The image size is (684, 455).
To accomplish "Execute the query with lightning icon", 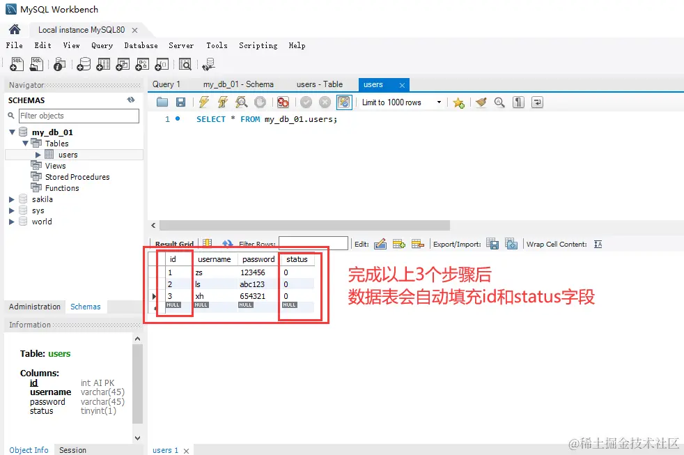I will [203, 102].
